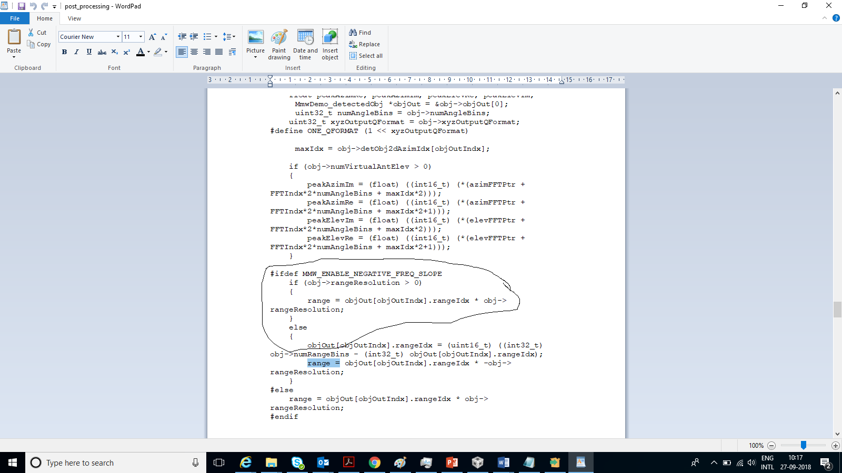The width and height of the screenshot is (842, 473).
Task: Open the highlight color dropdown arrow
Action: coord(166,52)
